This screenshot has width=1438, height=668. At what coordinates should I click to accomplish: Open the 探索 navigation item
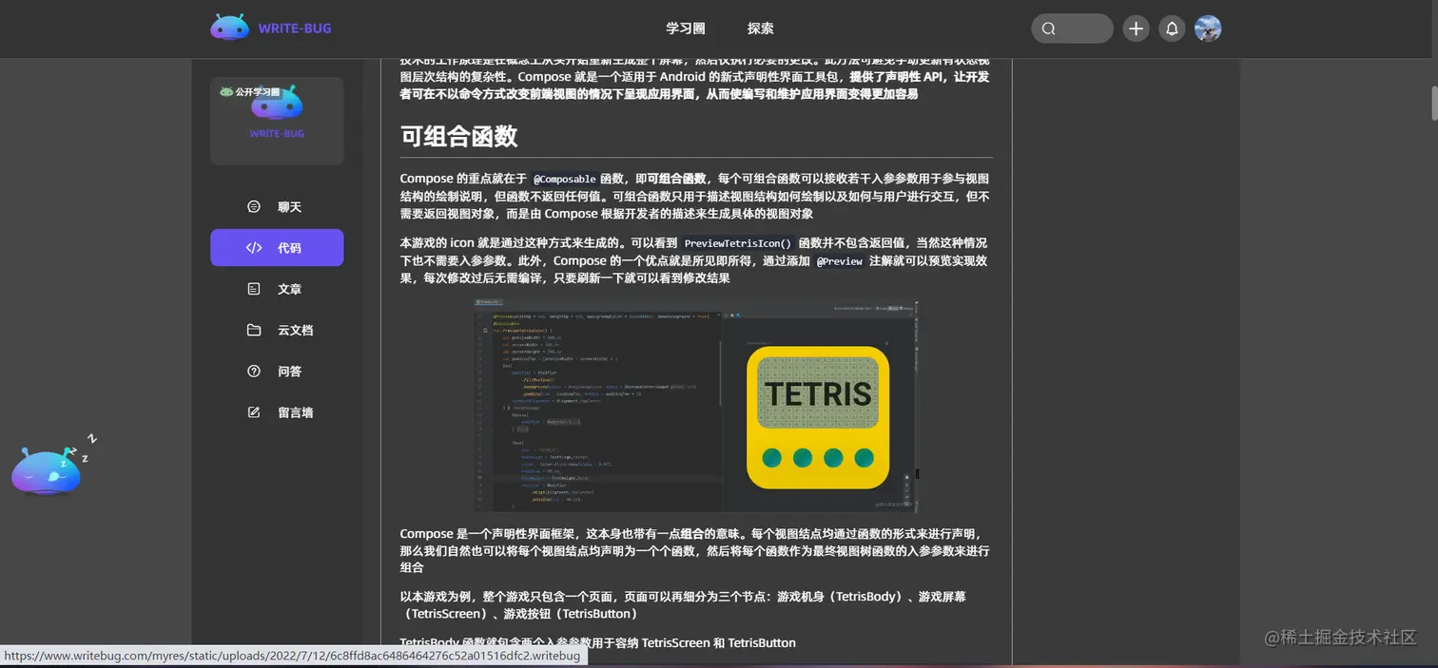(x=760, y=29)
